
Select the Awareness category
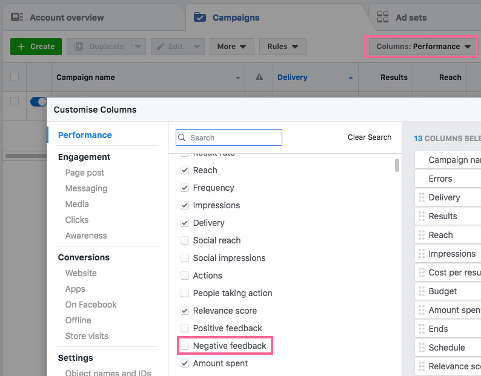click(86, 236)
